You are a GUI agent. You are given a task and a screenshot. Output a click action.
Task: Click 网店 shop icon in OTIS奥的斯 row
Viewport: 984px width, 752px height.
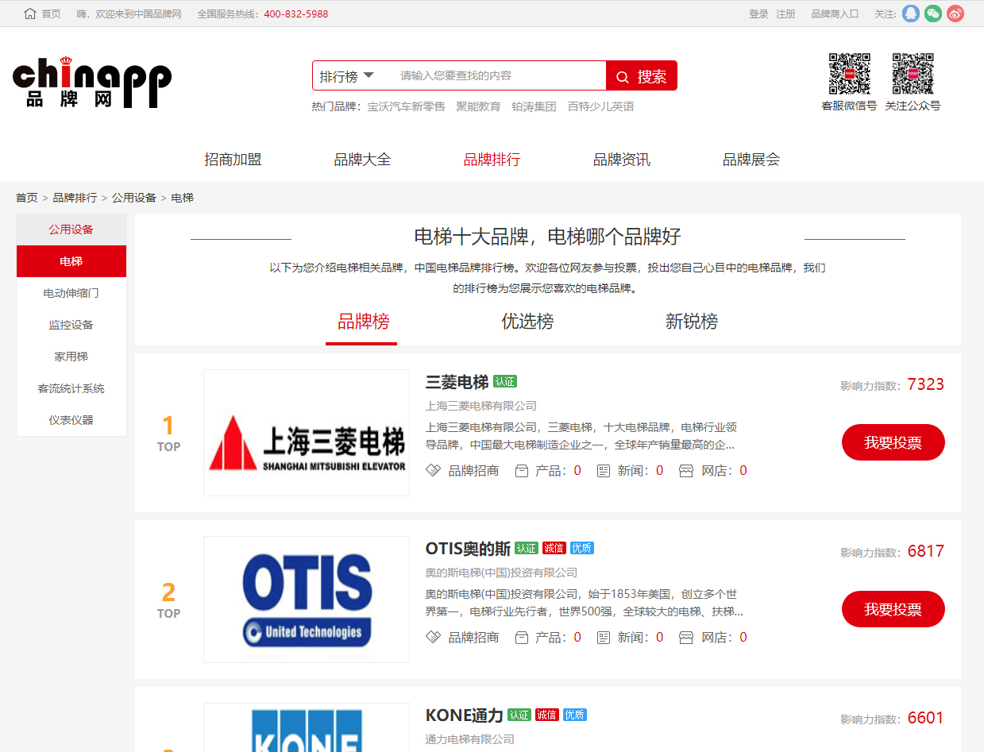click(x=686, y=638)
